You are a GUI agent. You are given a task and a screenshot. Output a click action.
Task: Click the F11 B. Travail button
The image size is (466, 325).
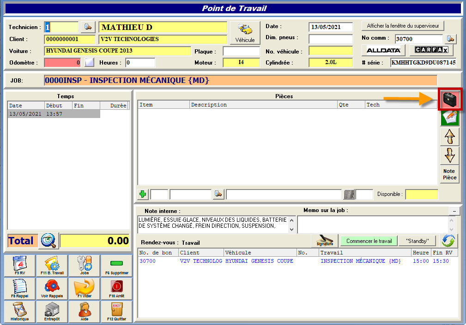pyautogui.click(x=52, y=266)
